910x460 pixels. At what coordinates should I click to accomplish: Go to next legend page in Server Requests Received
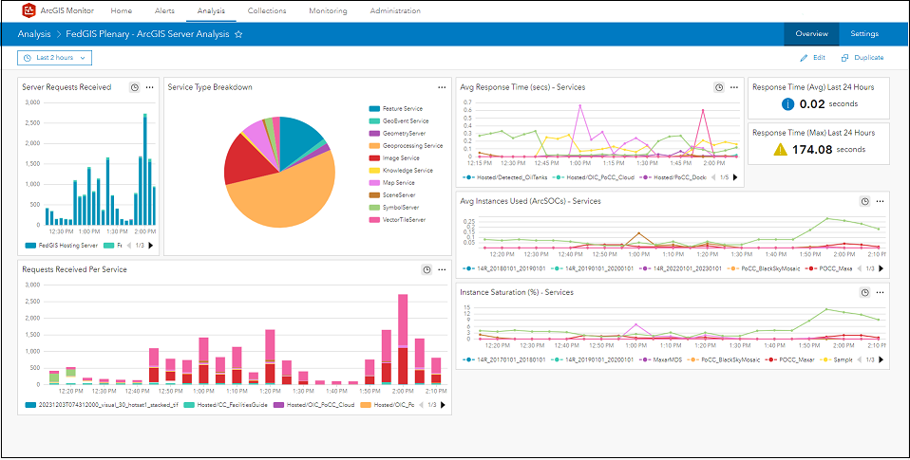point(151,245)
